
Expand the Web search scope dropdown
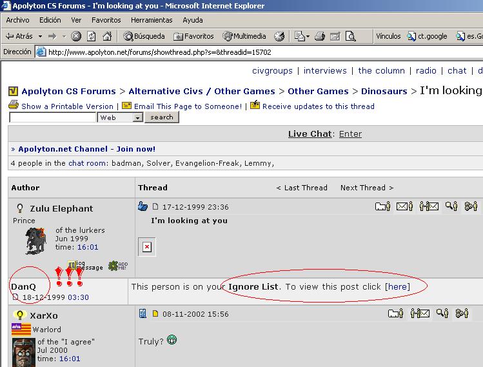click(x=137, y=118)
